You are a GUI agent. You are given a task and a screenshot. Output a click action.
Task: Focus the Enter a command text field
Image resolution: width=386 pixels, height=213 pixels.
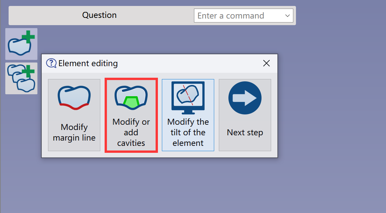point(239,16)
